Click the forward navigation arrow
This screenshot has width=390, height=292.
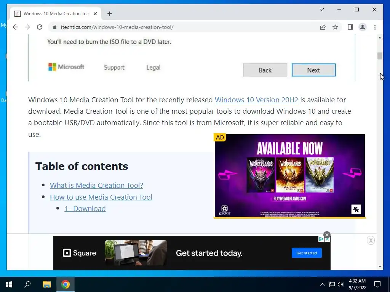[x=27, y=27]
